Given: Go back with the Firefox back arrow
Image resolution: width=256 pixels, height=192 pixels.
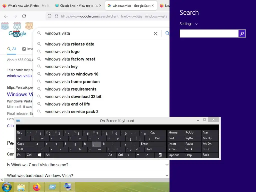Looking at the screenshot, I should pos(6,16).
